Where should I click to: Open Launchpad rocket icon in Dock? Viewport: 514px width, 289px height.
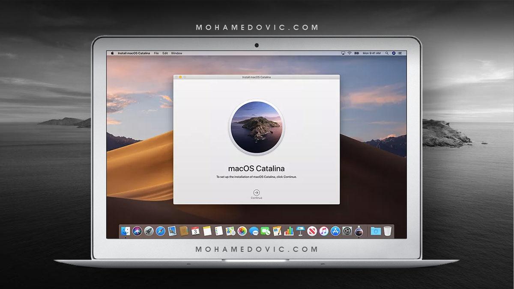[x=149, y=231]
